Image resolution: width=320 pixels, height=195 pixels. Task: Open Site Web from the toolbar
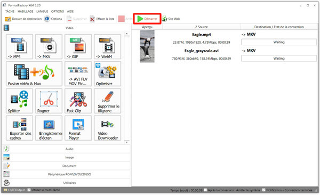(171, 19)
